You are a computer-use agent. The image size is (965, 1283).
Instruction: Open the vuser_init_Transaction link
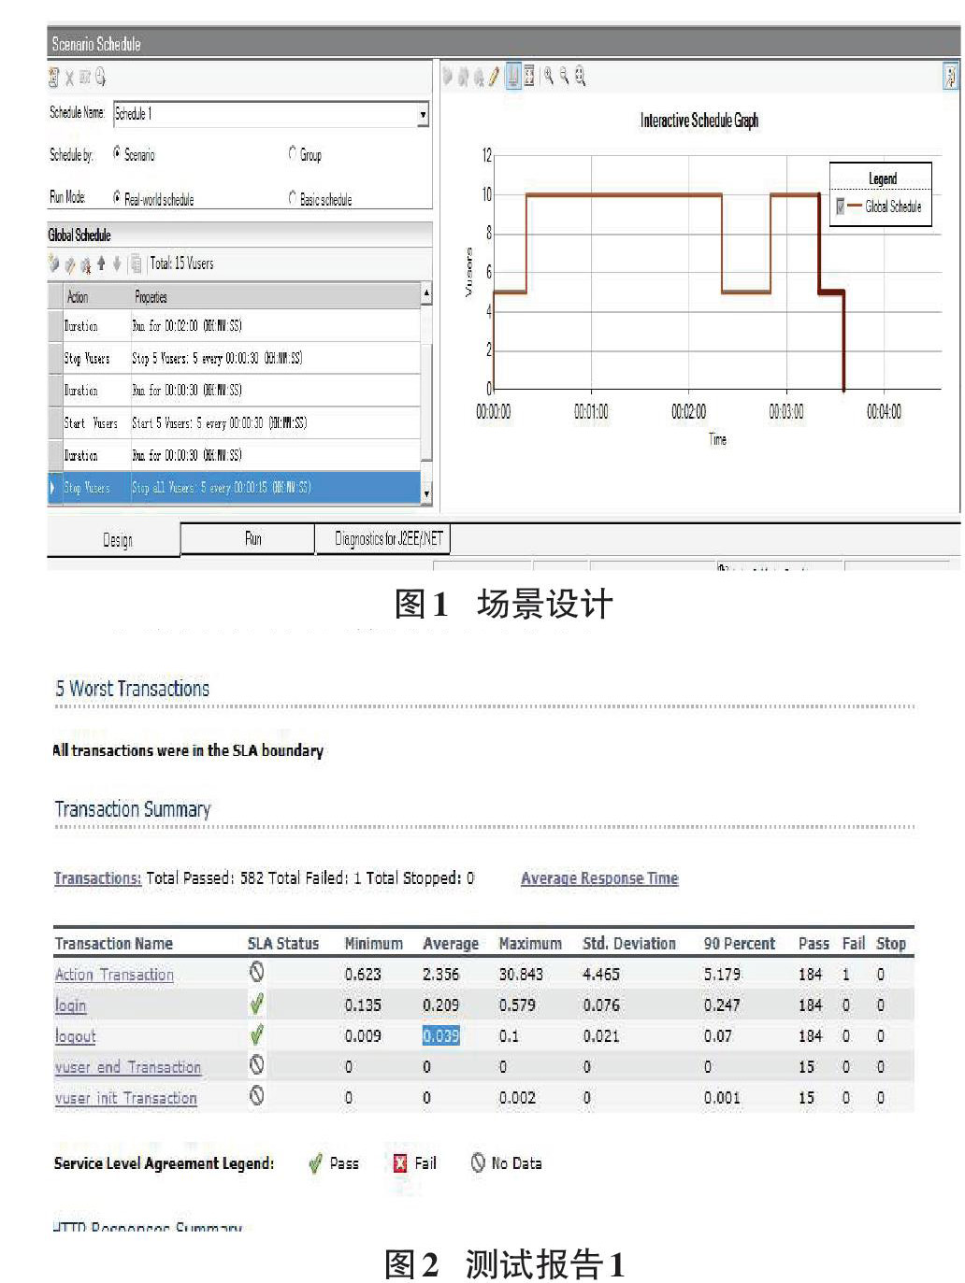click(x=126, y=1097)
